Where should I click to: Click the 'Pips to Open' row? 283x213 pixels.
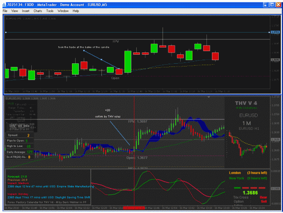coord(17,141)
